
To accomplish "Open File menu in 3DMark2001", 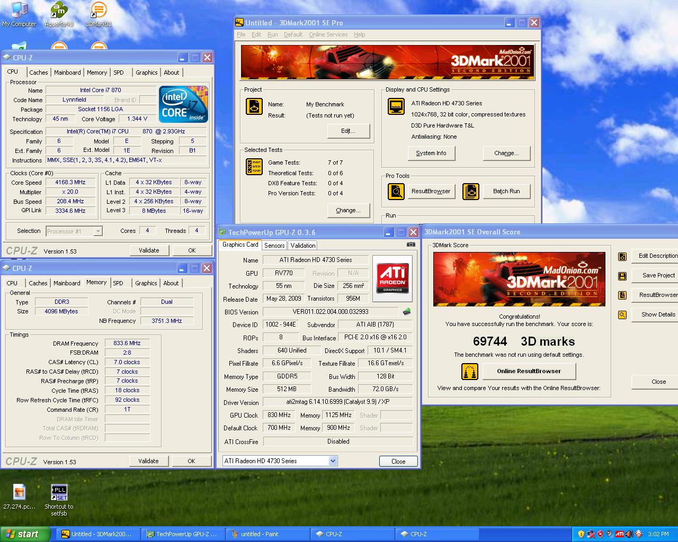I will tap(241, 34).
